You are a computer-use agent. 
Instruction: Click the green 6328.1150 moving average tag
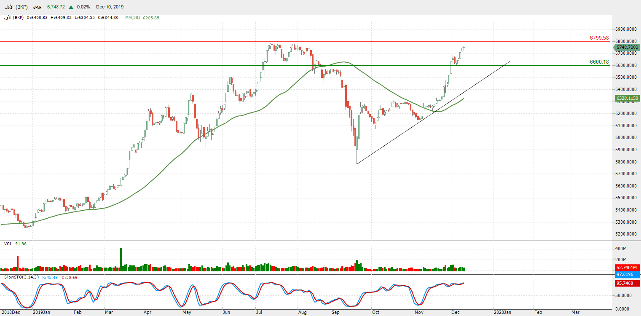(628, 99)
